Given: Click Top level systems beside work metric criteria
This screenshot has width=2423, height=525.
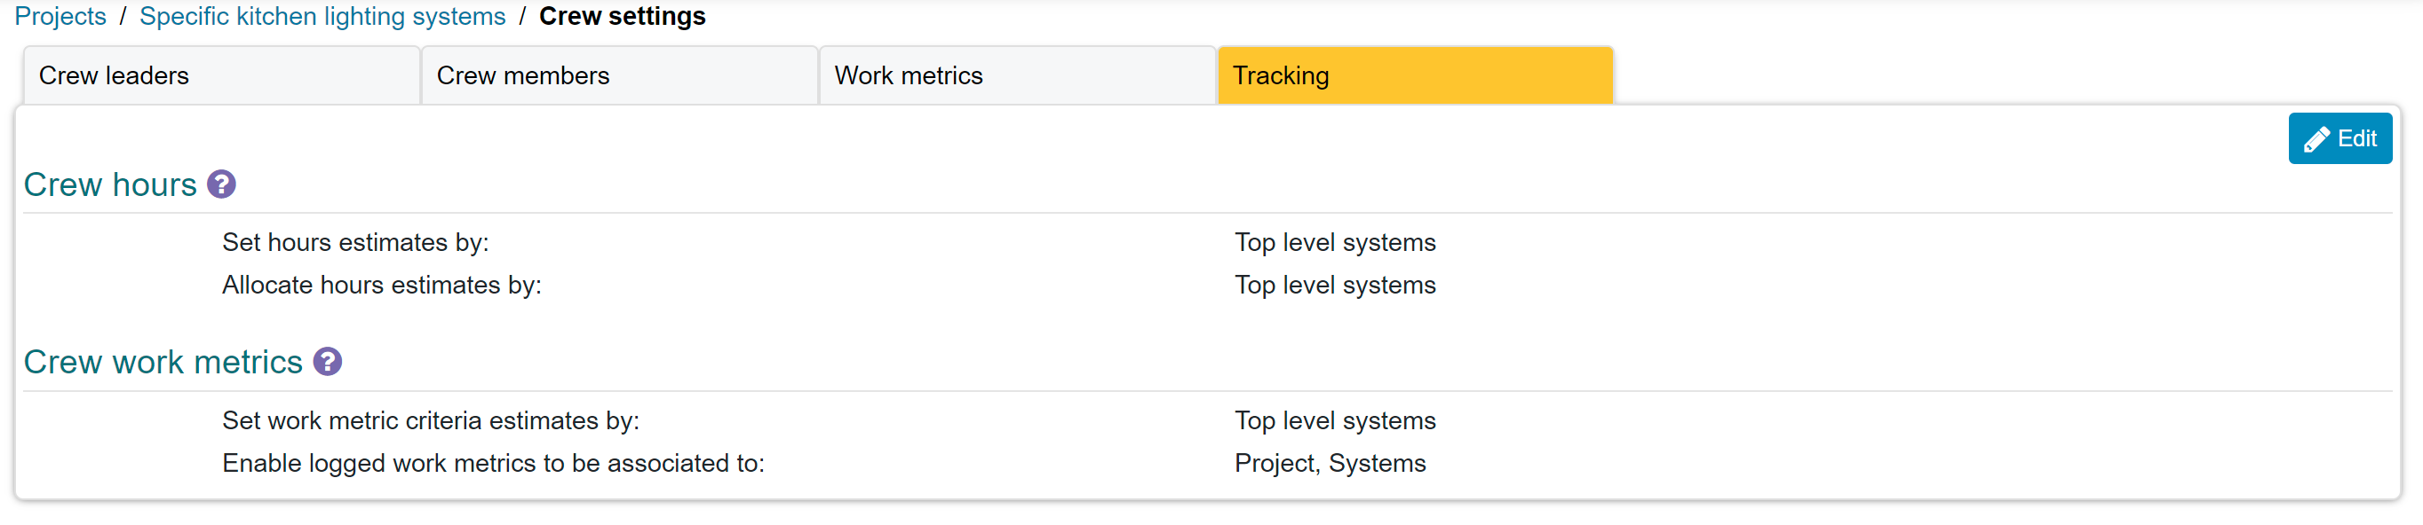Looking at the screenshot, I should click(1335, 419).
